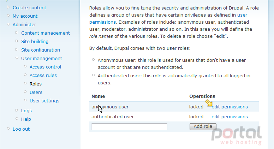
Task: Expand the Logs arrow
Action: tap(17, 110)
